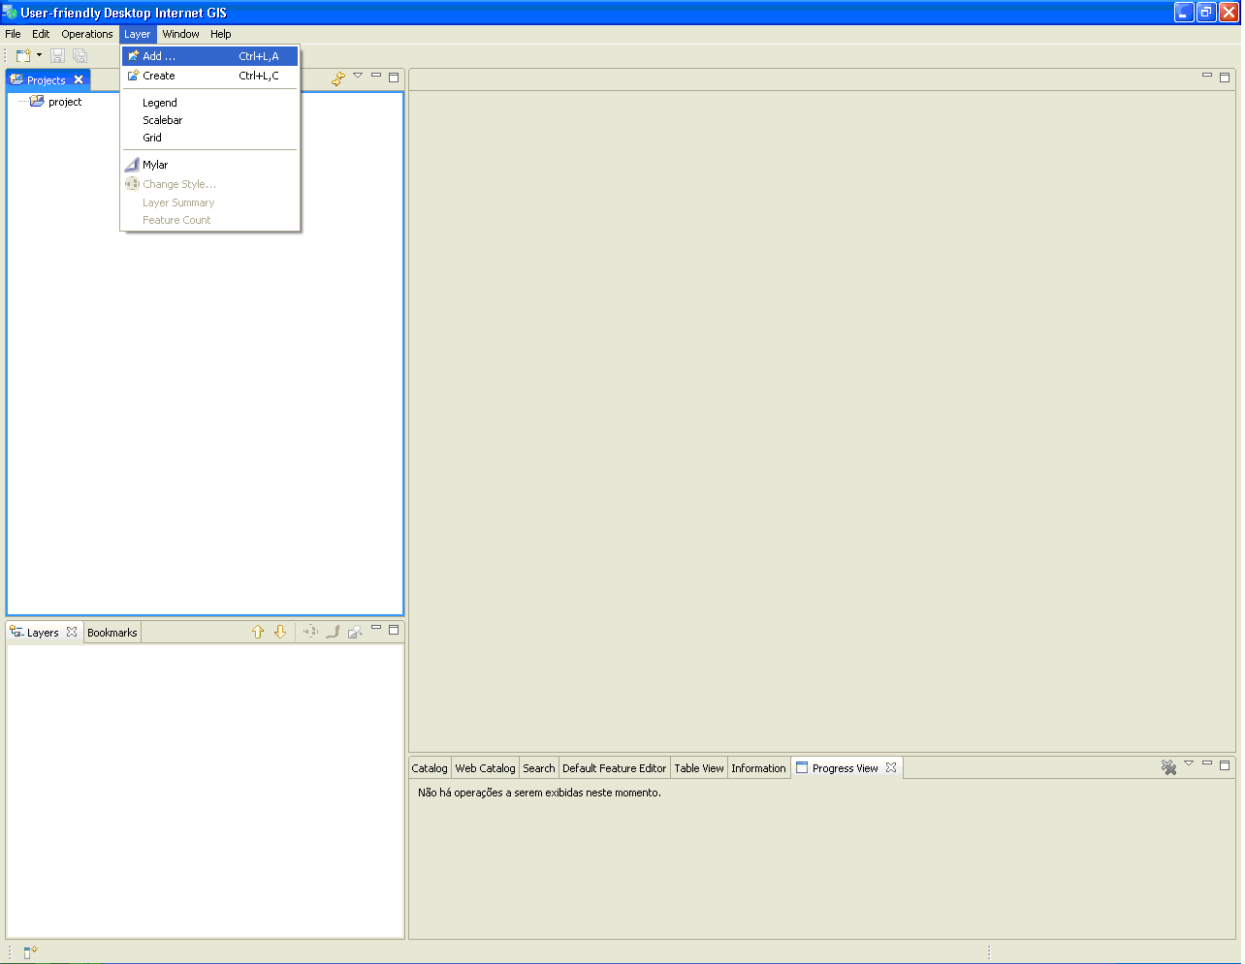Click the New project toolbar icon
Viewport: 1245px width, 964px height.
click(23, 56)
